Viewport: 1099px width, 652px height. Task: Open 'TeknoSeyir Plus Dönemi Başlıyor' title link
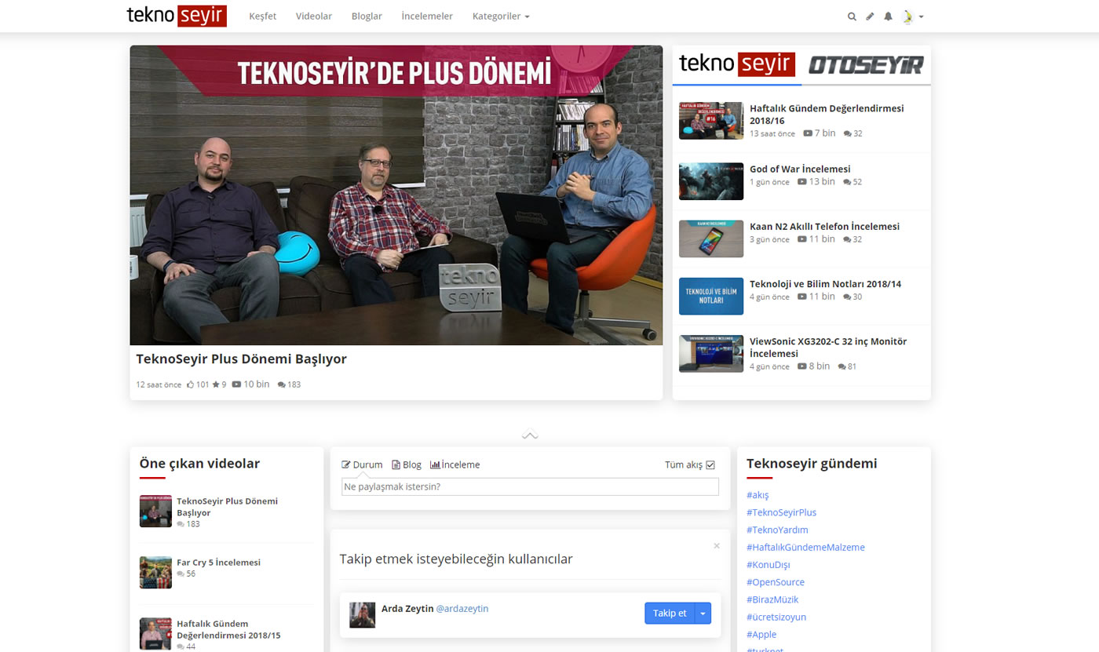(241, 359)
